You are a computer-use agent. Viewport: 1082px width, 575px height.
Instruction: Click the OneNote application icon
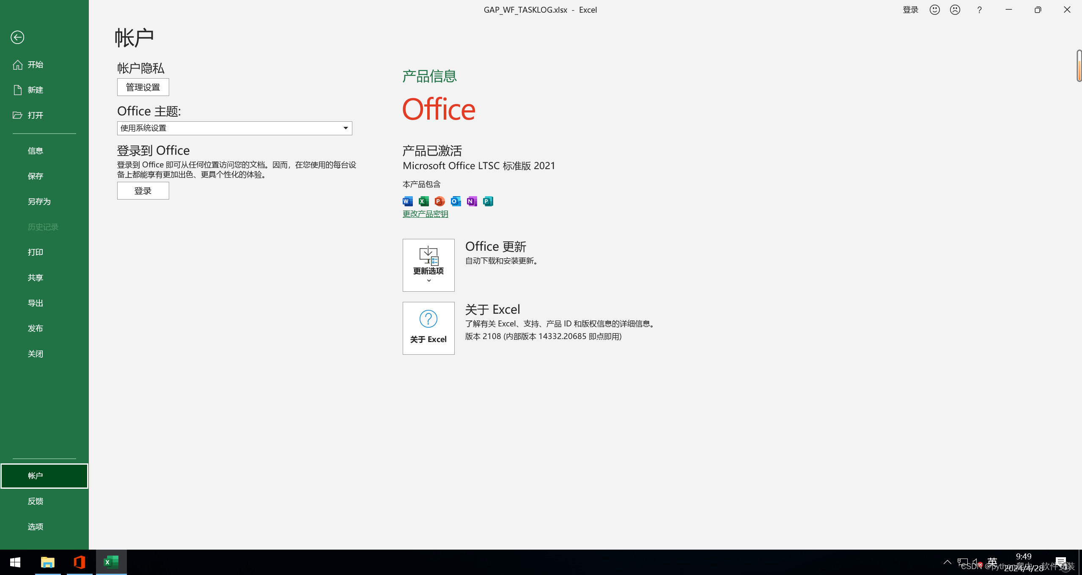pyautogui.click(x=471, y=200)
